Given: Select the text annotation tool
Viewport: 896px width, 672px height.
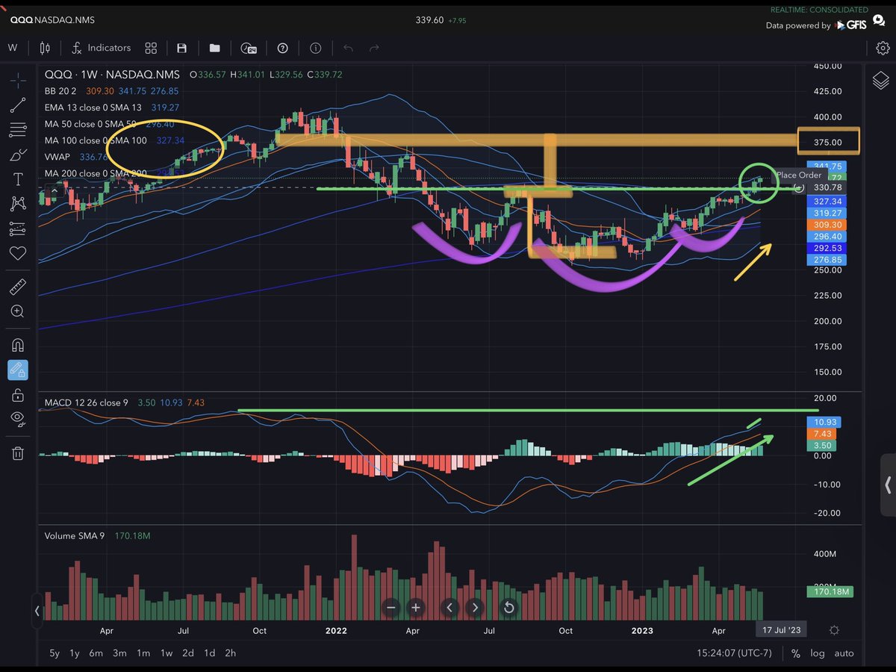Looking at the screenshot, I should [x=19, y=179].
